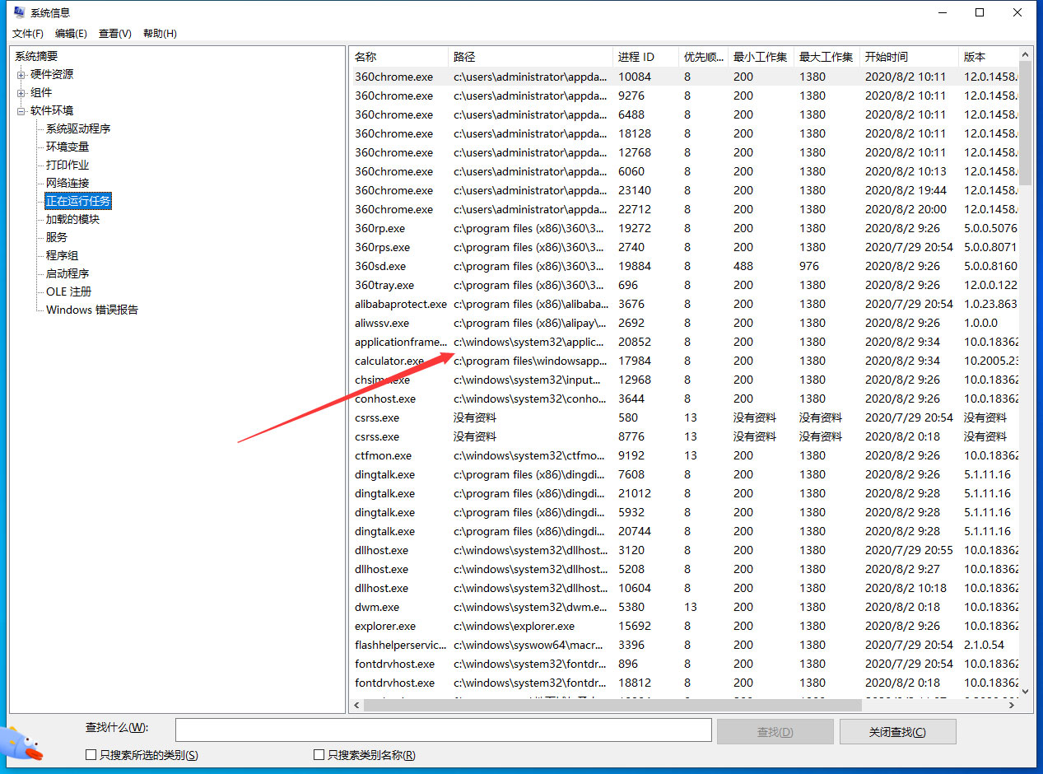Check 只搜索类别名称 checkbox
The height and width of the screenshot is (774, 1043).
point(319,755)
